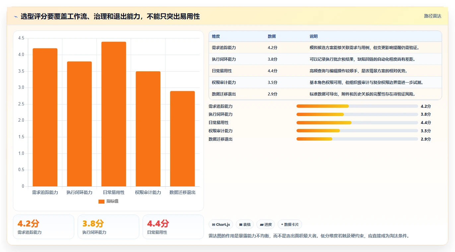Toggle the 指标值 legend swatch under the chart
This screenshot has width=455, height=252.
pyautogui.click(x=101, y=201)
